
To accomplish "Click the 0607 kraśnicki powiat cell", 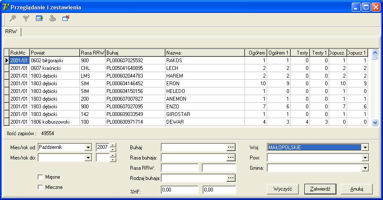I will tap(55, 68).
